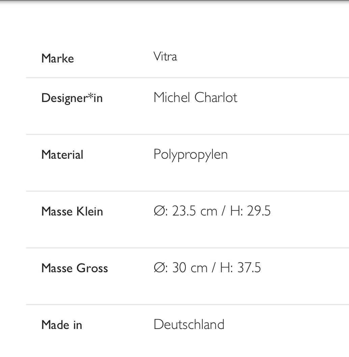The height and width of the screenshot is (357, 349).
Task: Click the Marke label
Action: click(x=58, y=58)
